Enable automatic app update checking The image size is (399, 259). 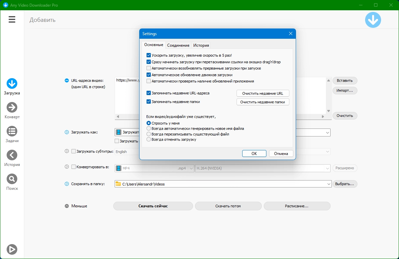(x=149, y=81)
